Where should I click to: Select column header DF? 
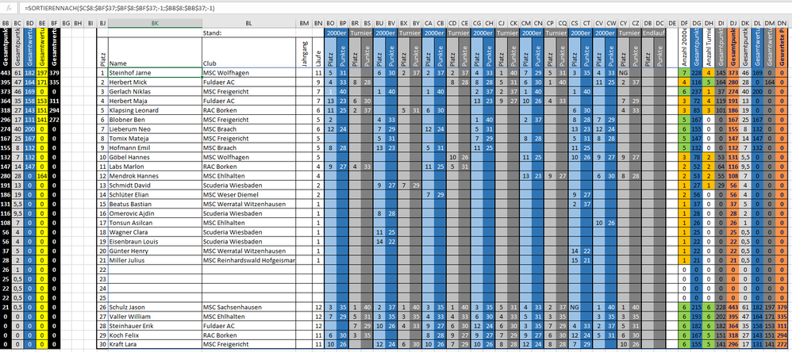click(x=684, y=23)
